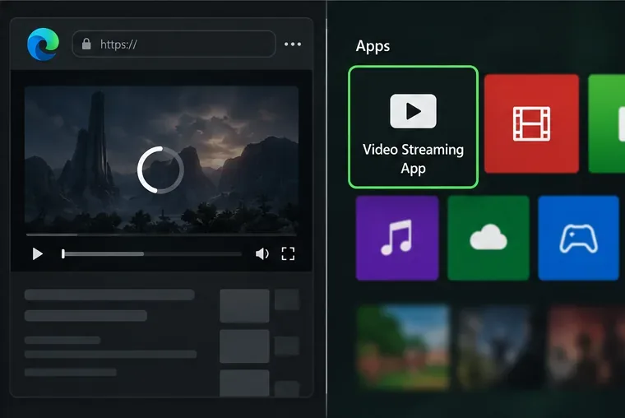Open the purple music note app tile
Screen dimensions: 625x418
[x=397, y=238]
